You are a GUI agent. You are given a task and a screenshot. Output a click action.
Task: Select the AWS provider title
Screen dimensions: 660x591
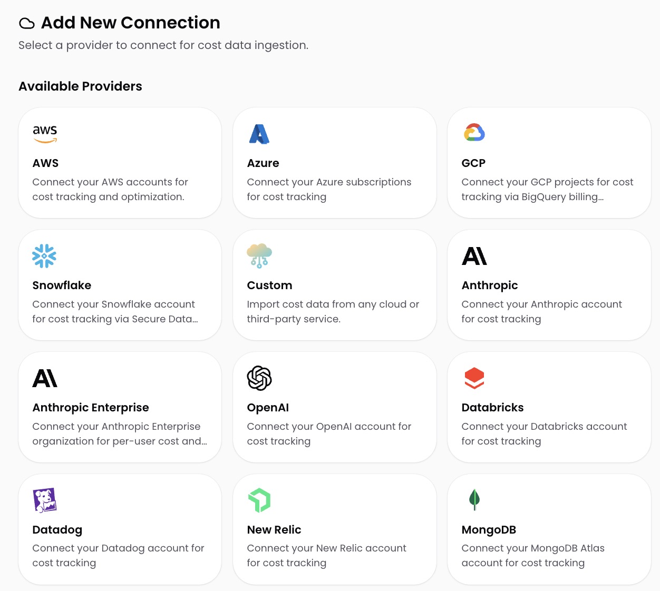click(45, 163)
